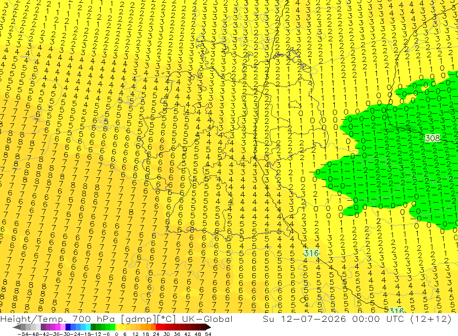Image resolution: width=458 pixels, height=336 pixels.
Task: Click the purple legend swatch at -42
Action: coord(43,327)
